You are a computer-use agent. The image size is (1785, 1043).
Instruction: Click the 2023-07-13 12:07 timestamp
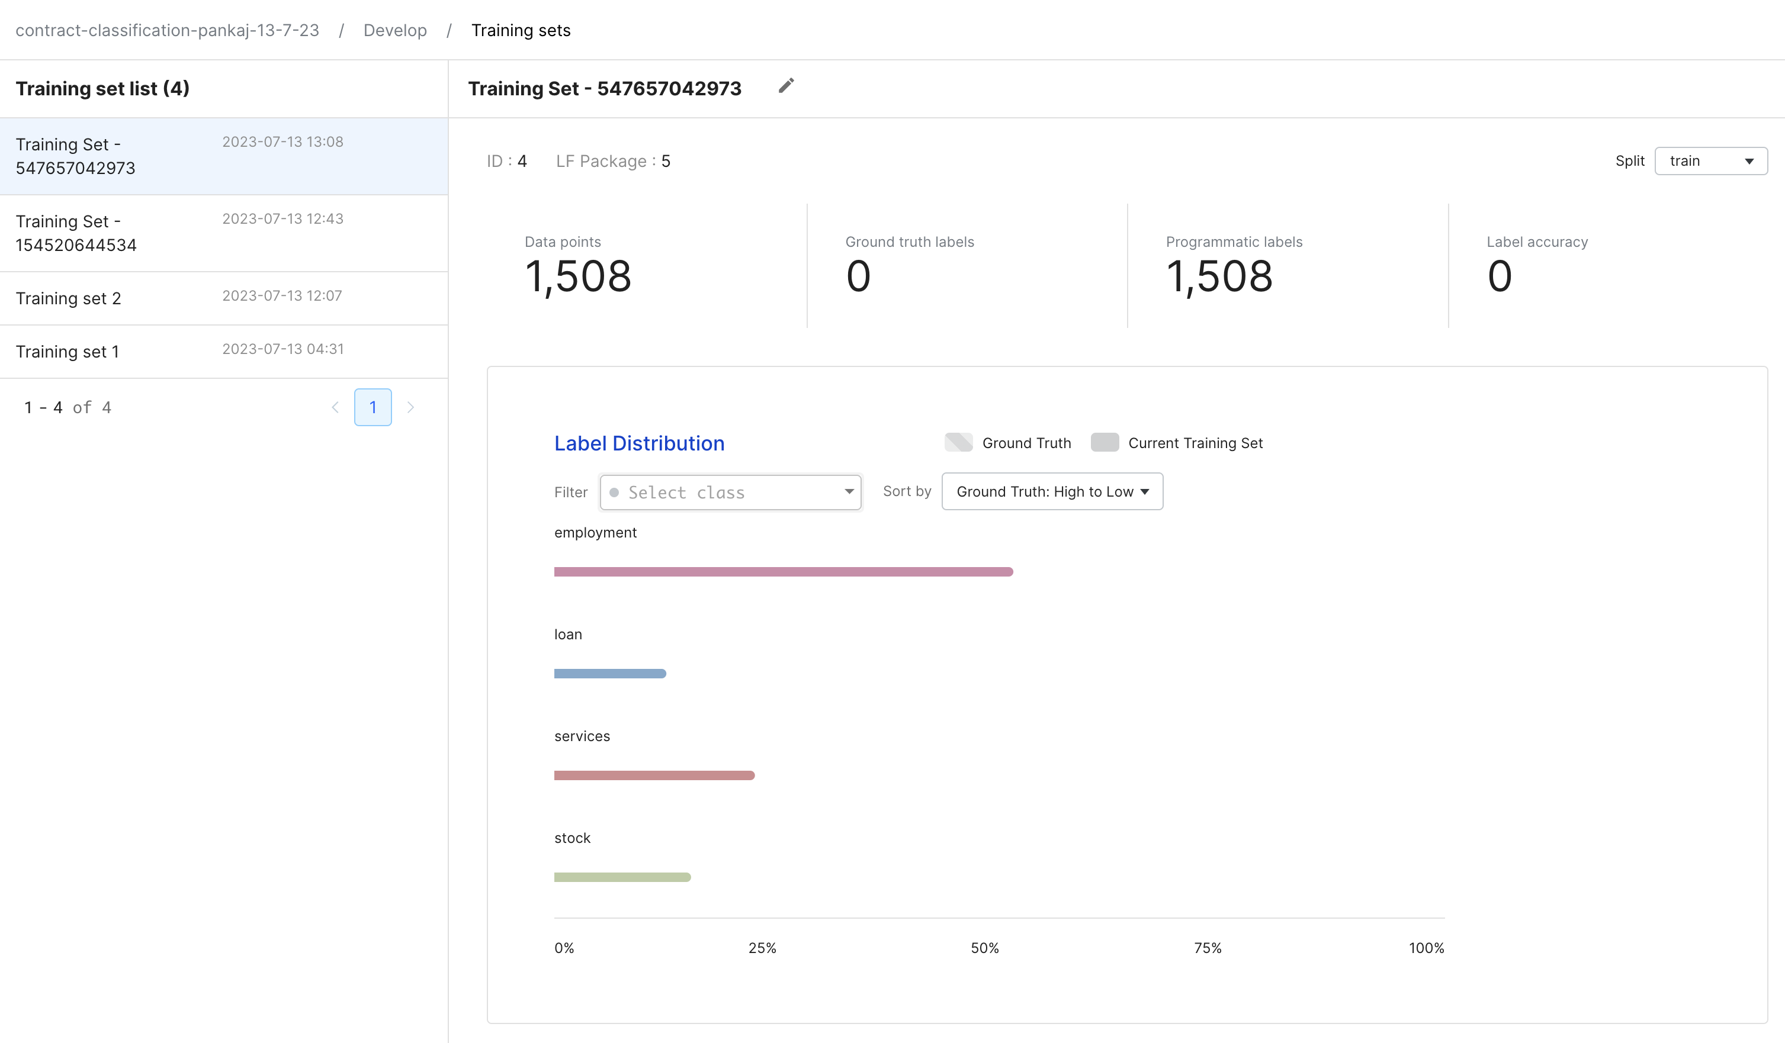click(282, 296)
